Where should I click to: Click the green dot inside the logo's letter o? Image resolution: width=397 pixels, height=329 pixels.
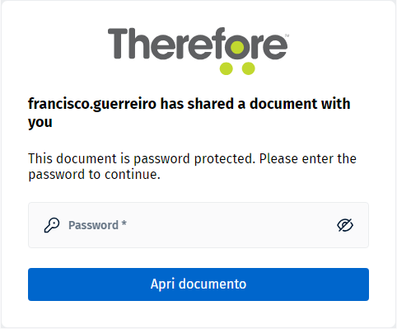tap(237, 47)
